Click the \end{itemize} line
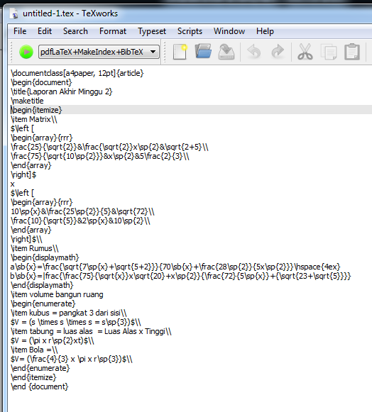 click(x=33, y=377)
